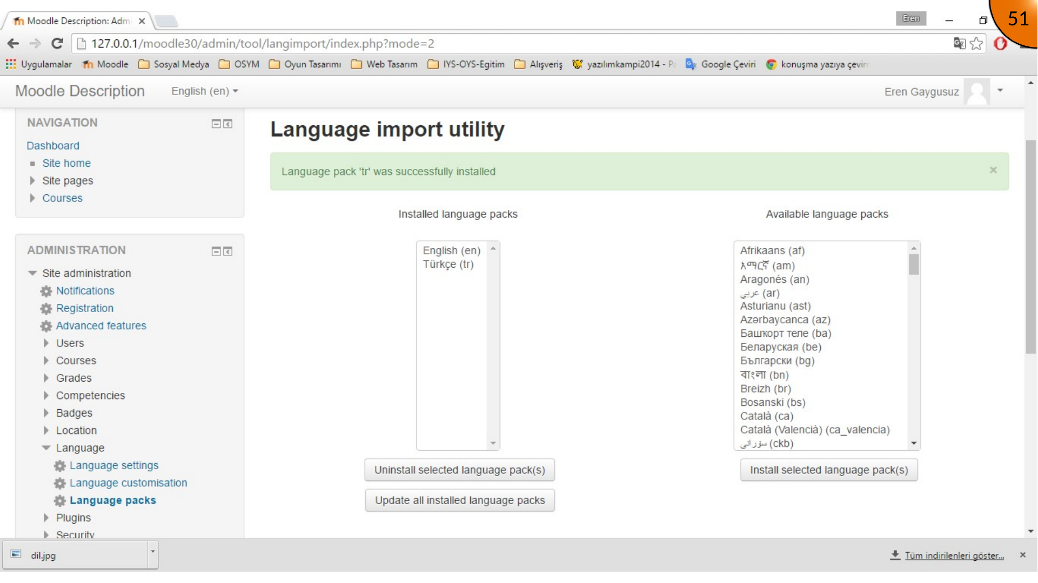Click the gear icon beside Language packs
This screenshot has width=1038, height=583.
pos(60,501)
